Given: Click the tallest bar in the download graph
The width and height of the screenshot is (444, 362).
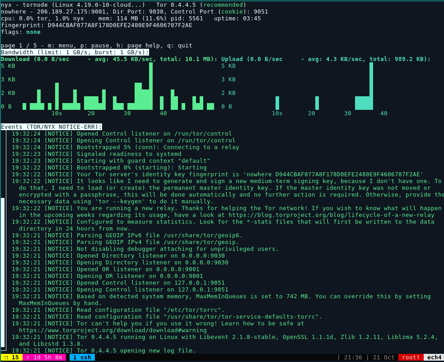Looking at the screenshot, I should click(x=151, y=86).
